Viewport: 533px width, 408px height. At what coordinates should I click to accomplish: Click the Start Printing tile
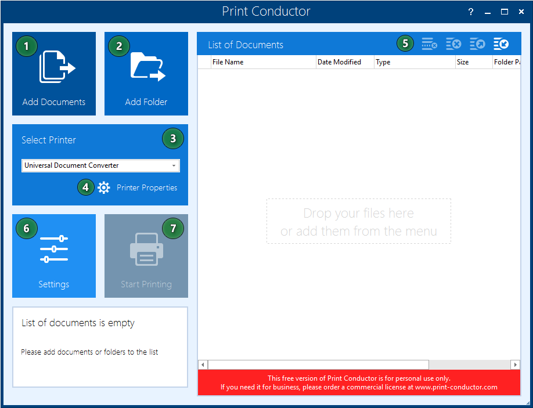(x=146, y=256)
